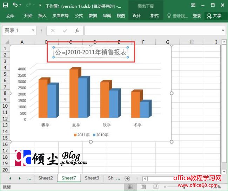Expand the Name Box dropdown
This screenshot has width=228, height=191.
tap(33, 30)
